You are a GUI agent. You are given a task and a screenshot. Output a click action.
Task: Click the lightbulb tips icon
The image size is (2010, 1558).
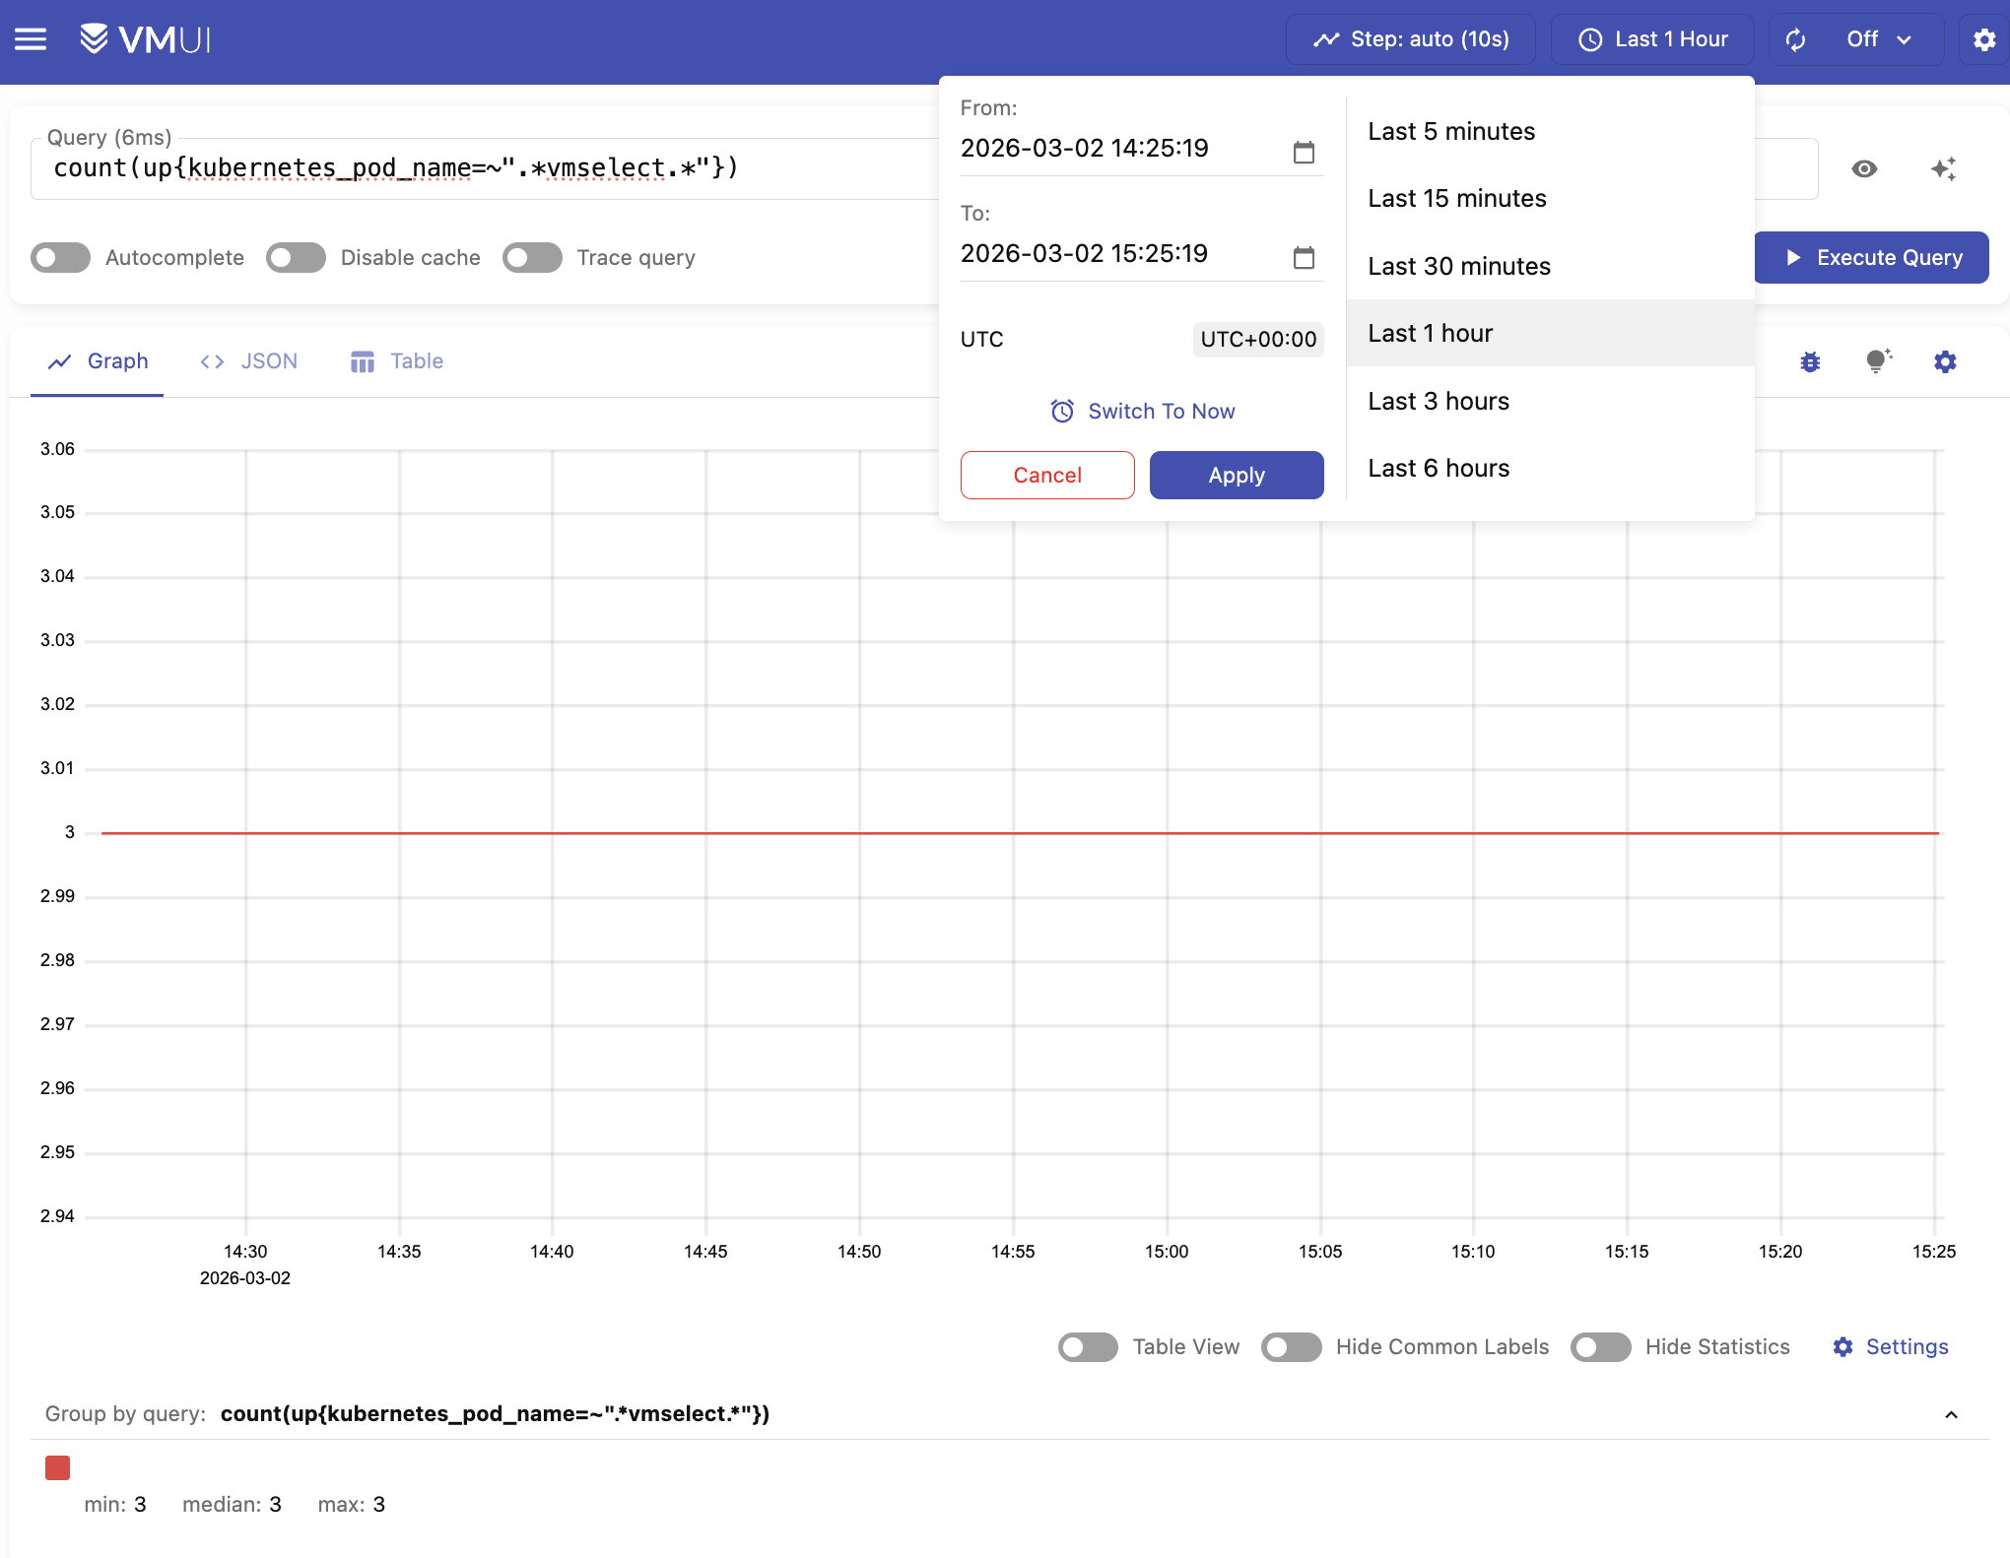click(x=1878, y=361)
